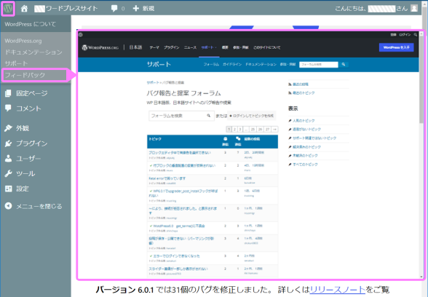
Task: Click the サポート breadcrumb link
Action: [153, 82]
